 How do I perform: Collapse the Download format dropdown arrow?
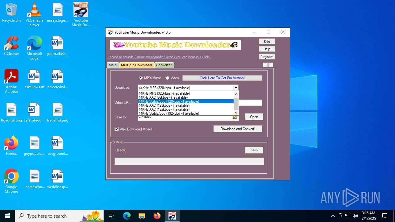coord(236,88)
